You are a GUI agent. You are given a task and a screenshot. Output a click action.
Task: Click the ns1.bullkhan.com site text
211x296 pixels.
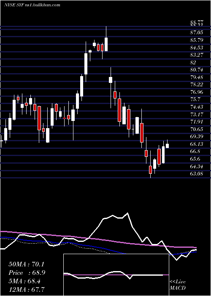pyautogui.click(x=42, y=5)
